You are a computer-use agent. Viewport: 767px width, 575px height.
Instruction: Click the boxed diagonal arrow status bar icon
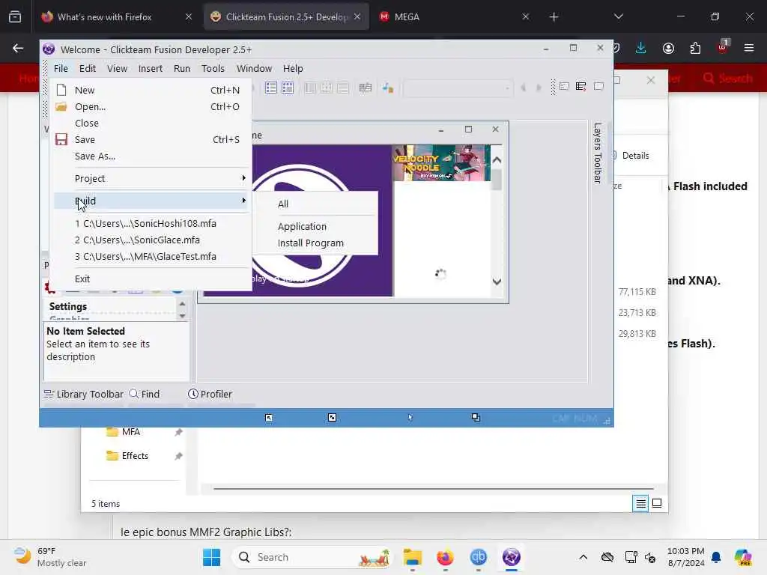pyautogui.click(x=332, y=418)
